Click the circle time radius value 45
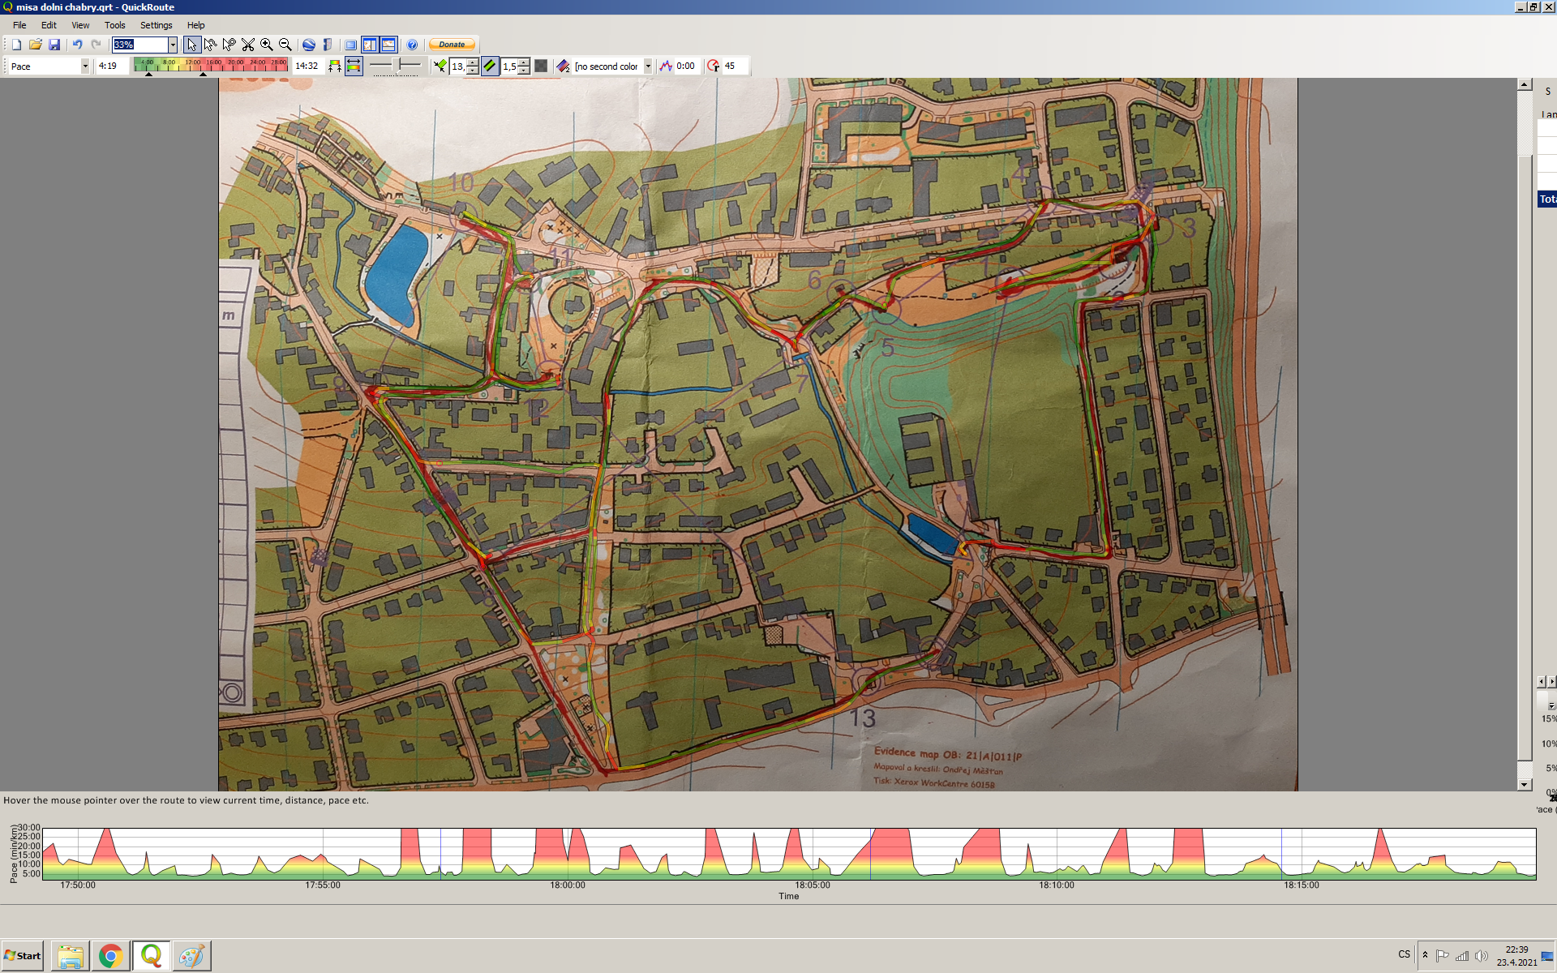The height and width of the screenshot is (973, 1557). [x=734, y=66]
